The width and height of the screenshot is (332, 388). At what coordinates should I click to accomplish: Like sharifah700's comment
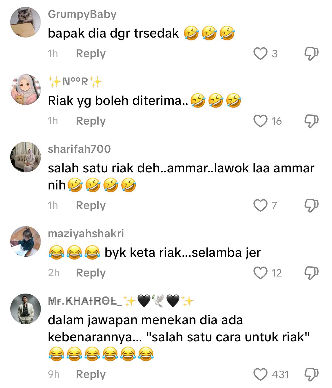click(x=260, y=205)
